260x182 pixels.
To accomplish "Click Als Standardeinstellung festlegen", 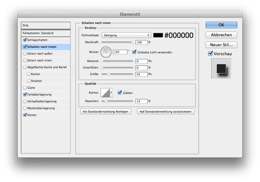I will point(105,111).
